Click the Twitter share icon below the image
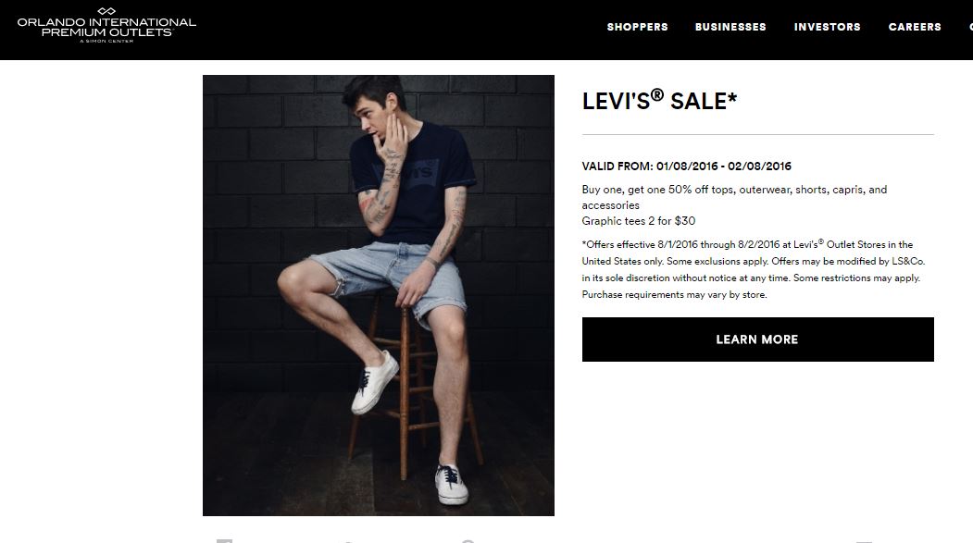Screen dimensions: 973x543 (347, 542)
